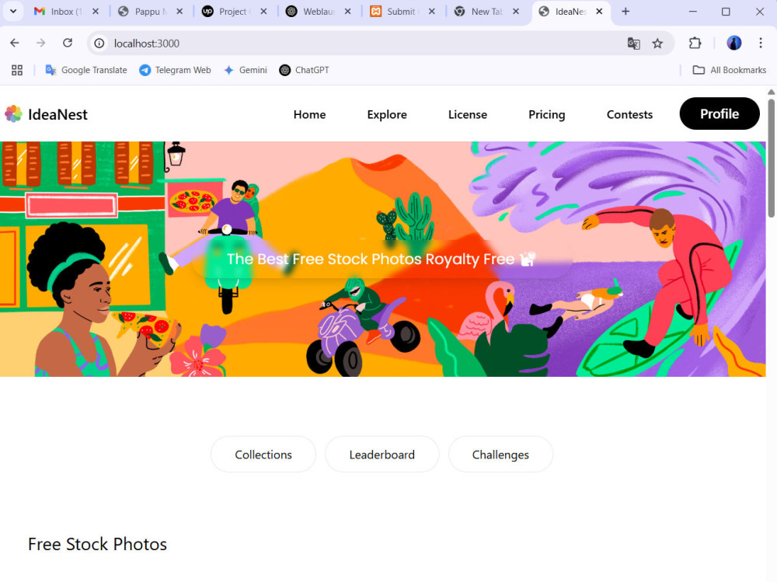This screenshot has height=582, width=777.
Task: Close the Inbox tab
Action: pos(96,12)
